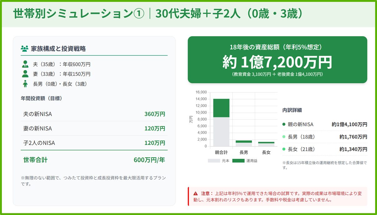Viewport: 377px width, 215px height.
Task: Click the dark green dot beside 親の新NISA
Action: pos(284,125)
